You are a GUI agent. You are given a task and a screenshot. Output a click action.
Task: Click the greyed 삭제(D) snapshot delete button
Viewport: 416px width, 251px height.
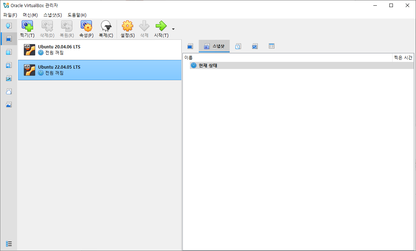47,29
